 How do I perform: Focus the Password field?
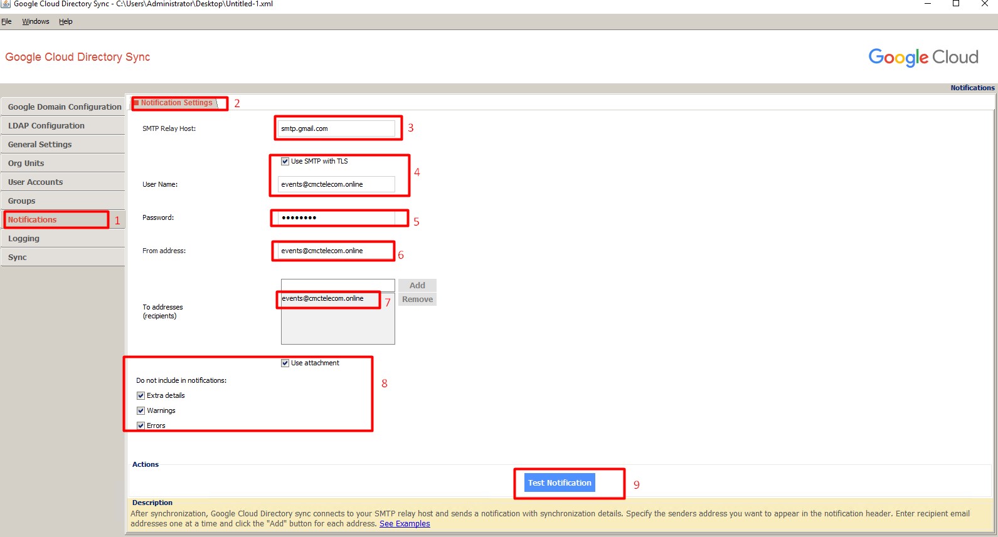point(336,217)
